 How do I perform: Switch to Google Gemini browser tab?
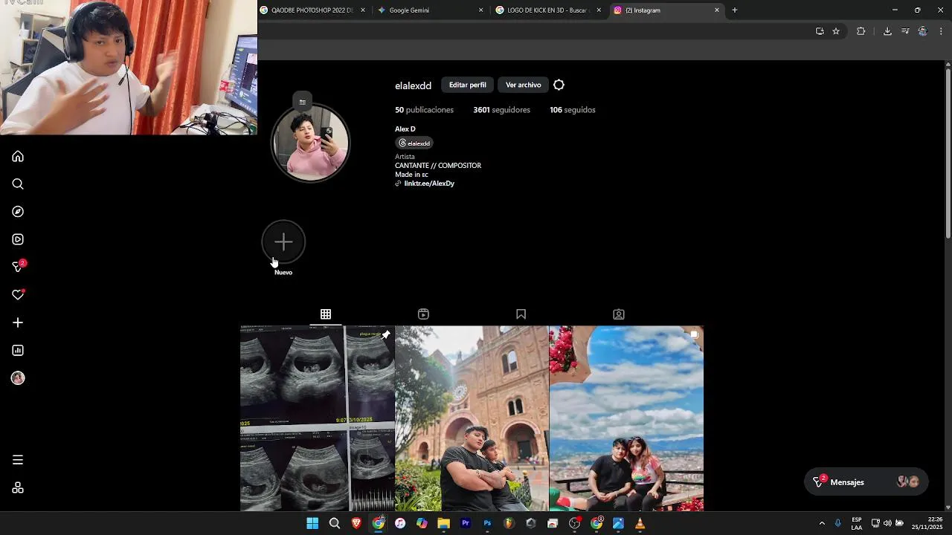431,10
